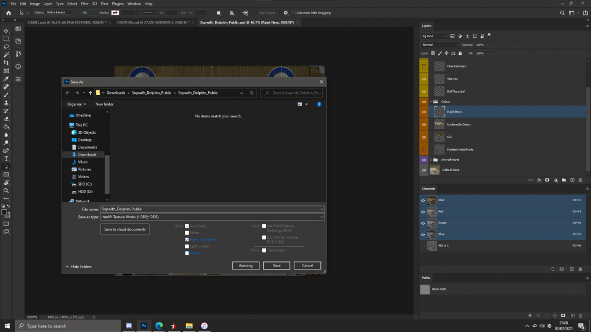Click the Save button
The image size is (591, 332).
(x=276, y=266)
